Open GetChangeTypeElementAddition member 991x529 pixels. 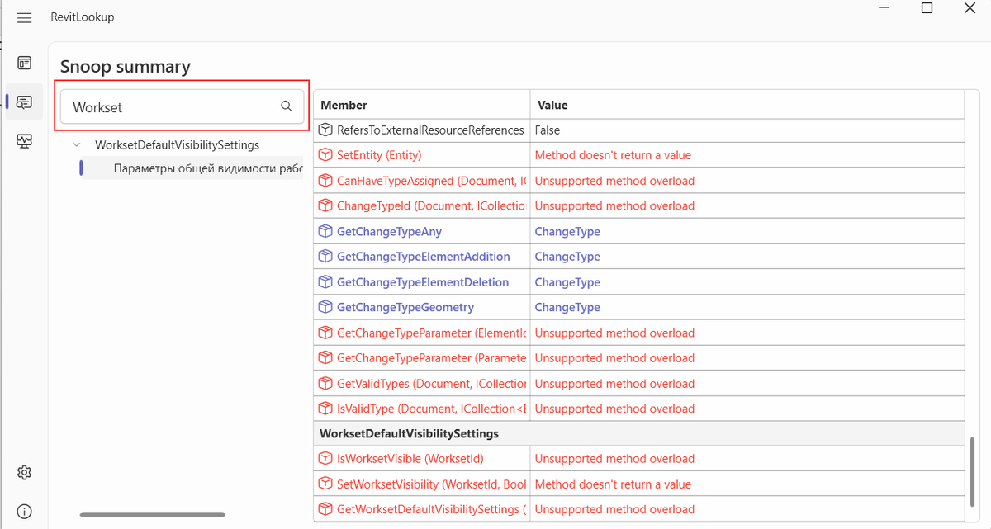(424, 257)
